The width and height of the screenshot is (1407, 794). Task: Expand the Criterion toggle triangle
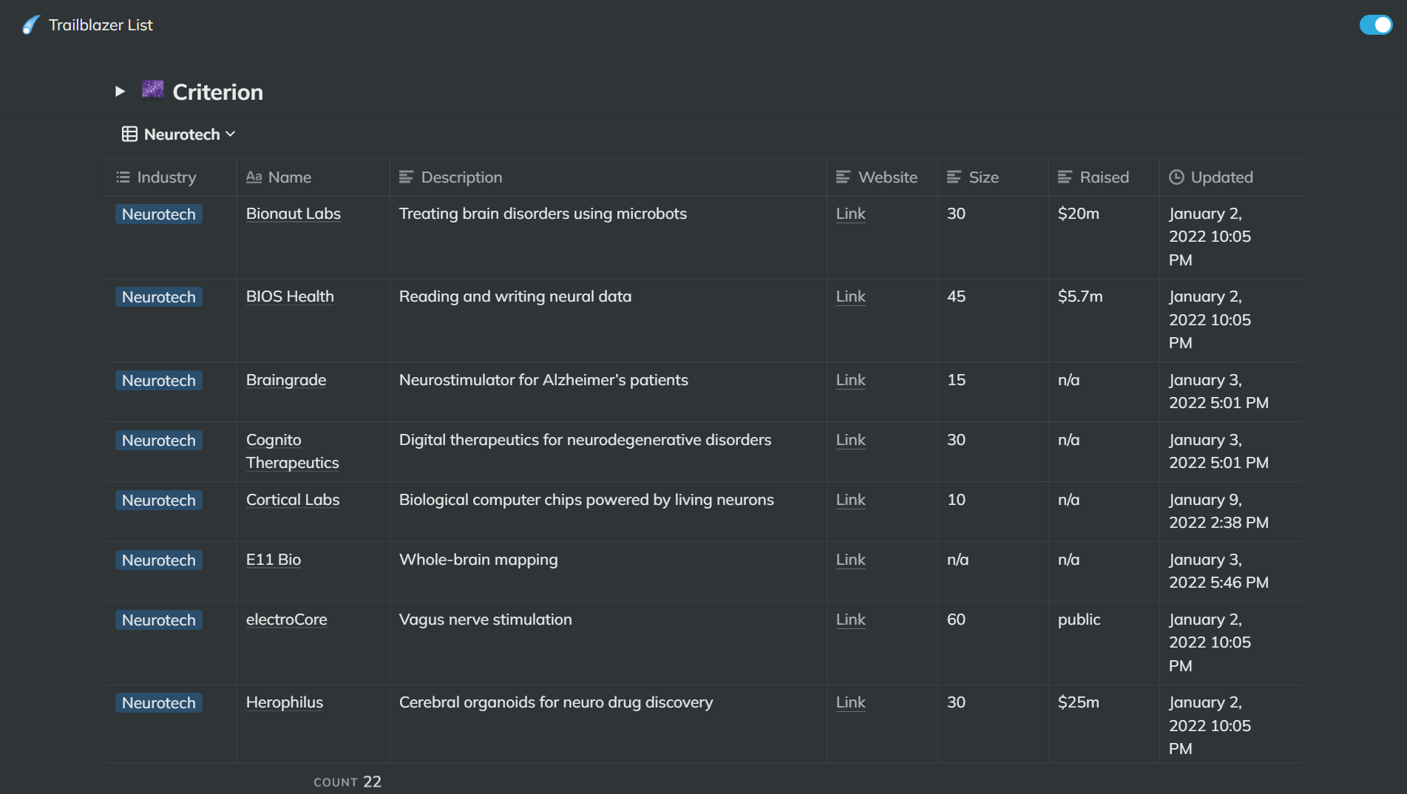coord(120,92)
